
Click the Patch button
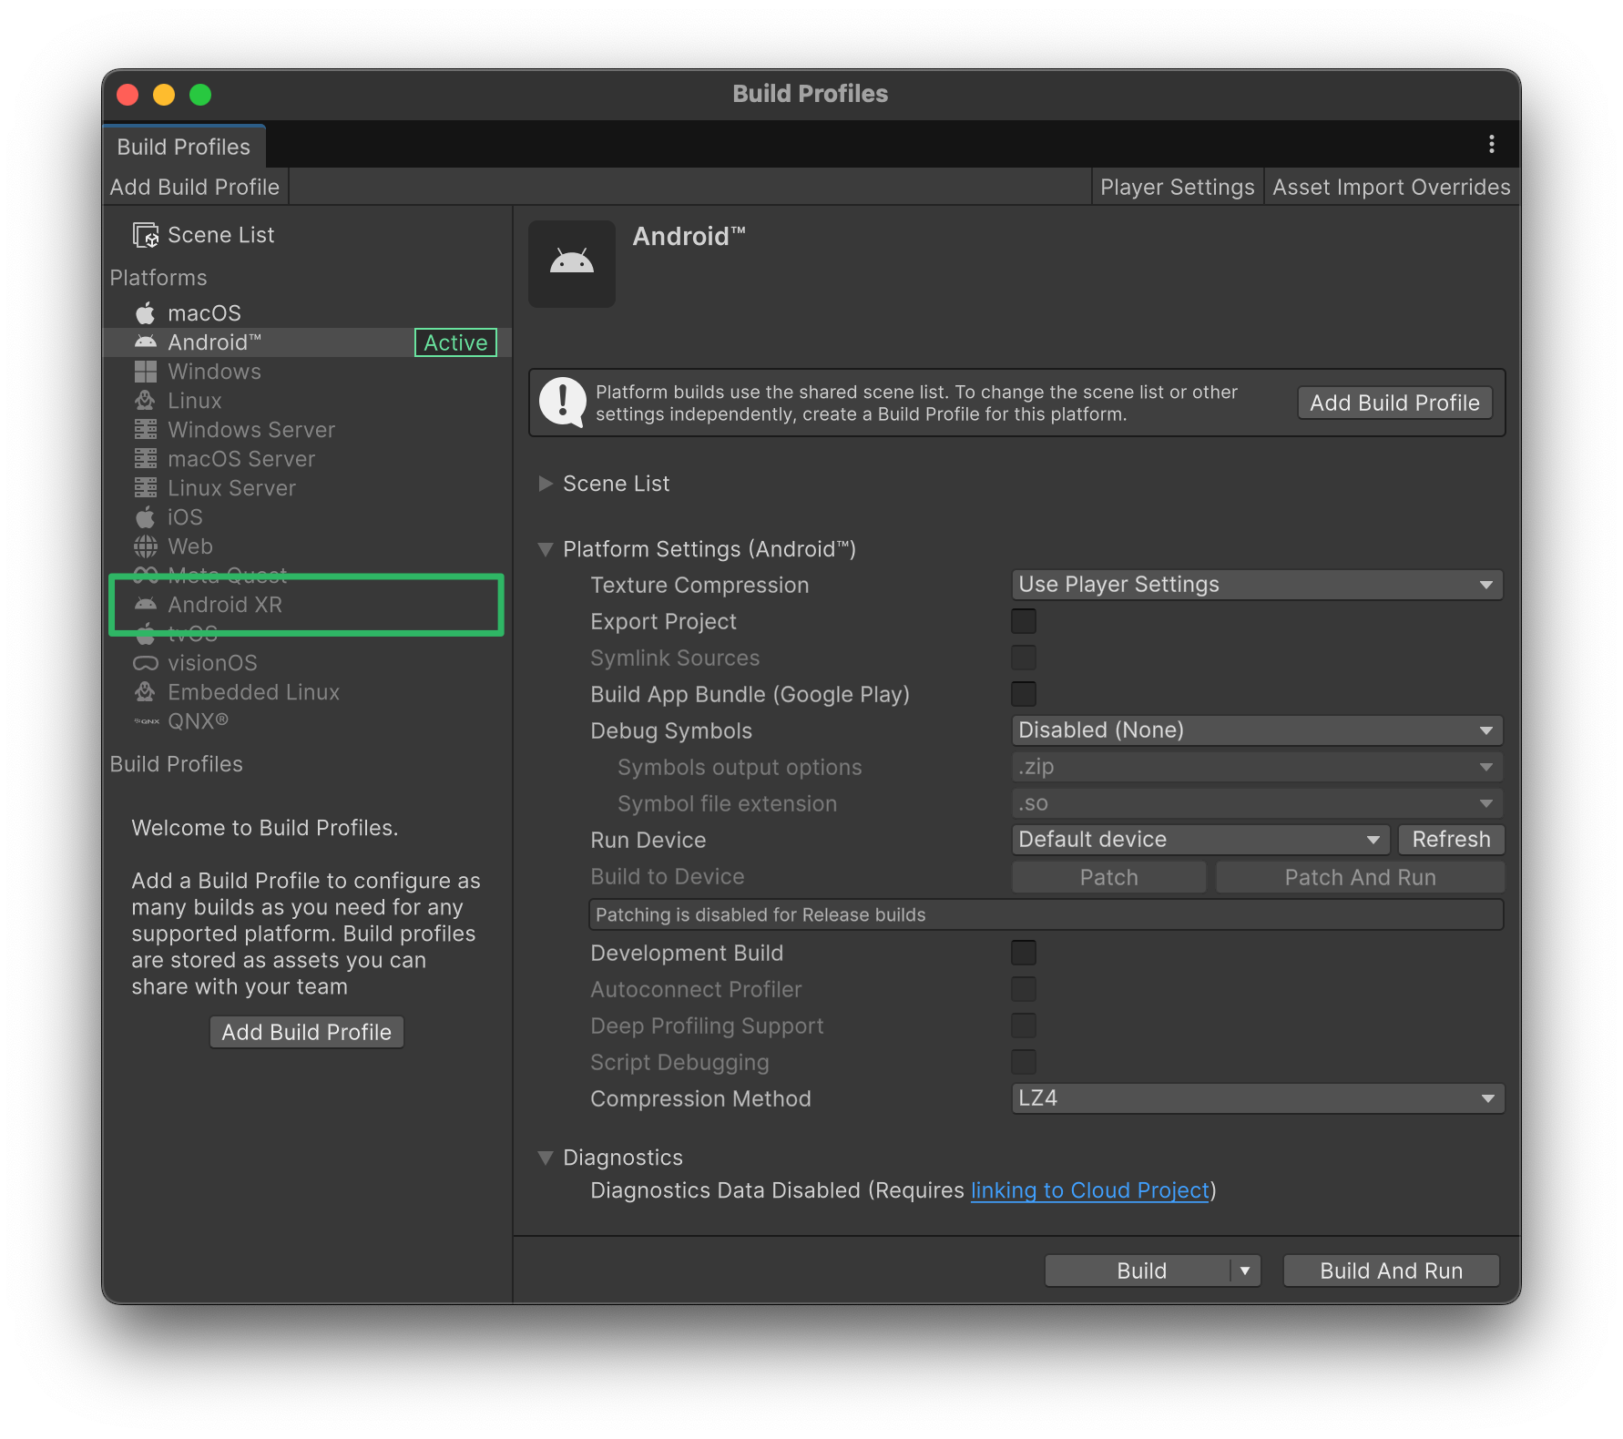pyautogui.click(x=1108, y=877)
